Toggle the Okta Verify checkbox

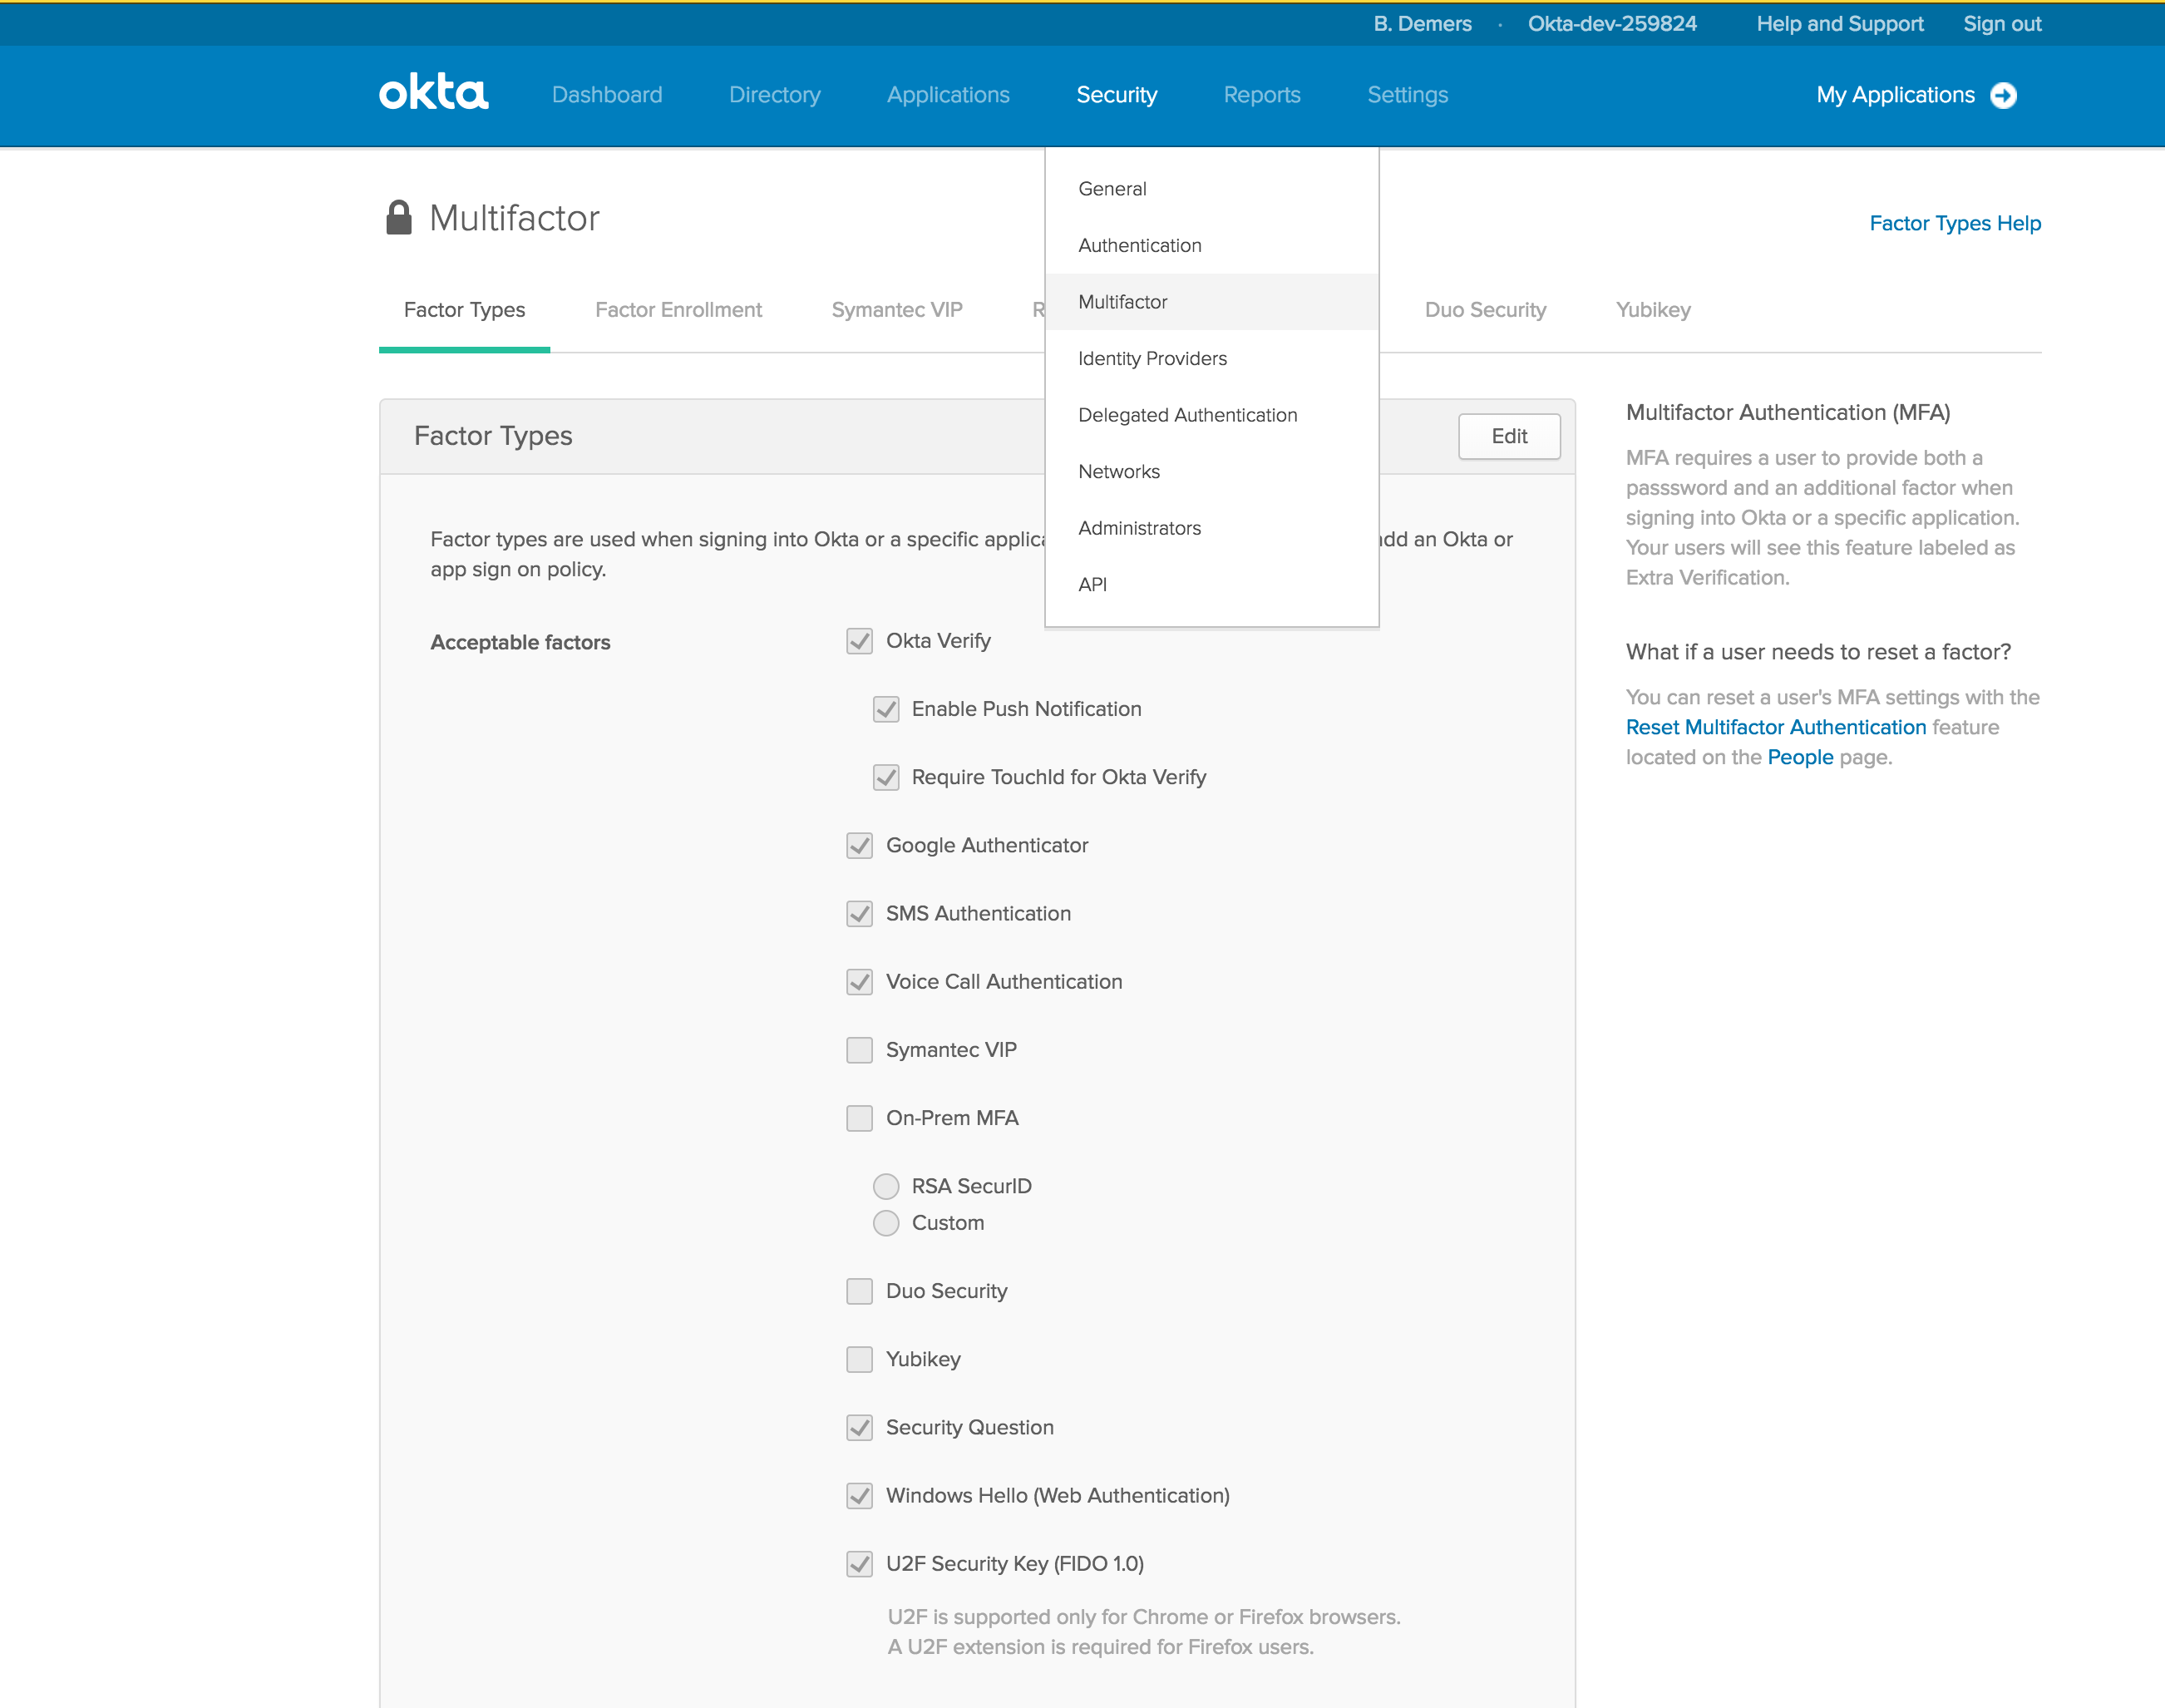coord(859,641)
